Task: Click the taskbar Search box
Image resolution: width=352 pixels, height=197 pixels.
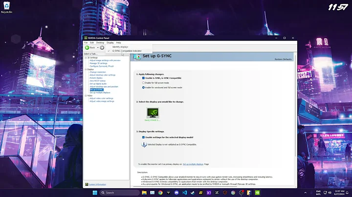Action: coord(119,193)
